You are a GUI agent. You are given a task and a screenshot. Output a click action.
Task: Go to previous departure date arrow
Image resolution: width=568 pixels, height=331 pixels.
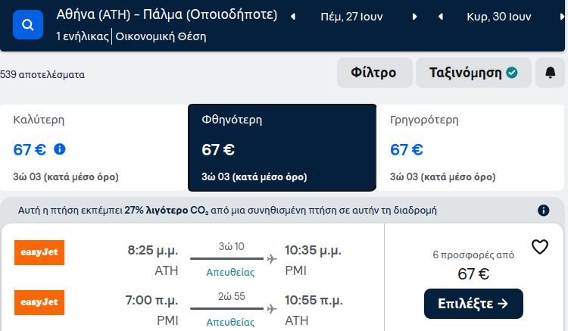click(293, 17)
